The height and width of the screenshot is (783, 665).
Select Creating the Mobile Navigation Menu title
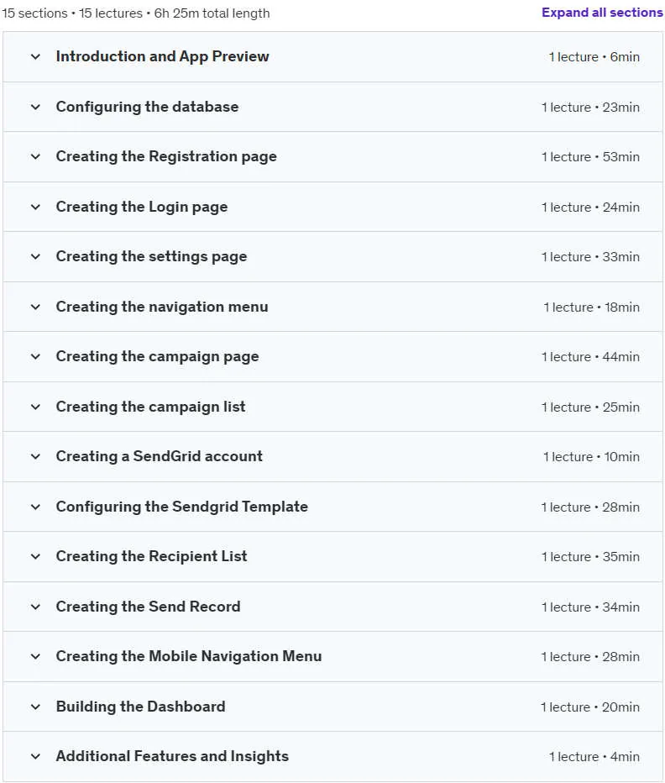point(189,656)
